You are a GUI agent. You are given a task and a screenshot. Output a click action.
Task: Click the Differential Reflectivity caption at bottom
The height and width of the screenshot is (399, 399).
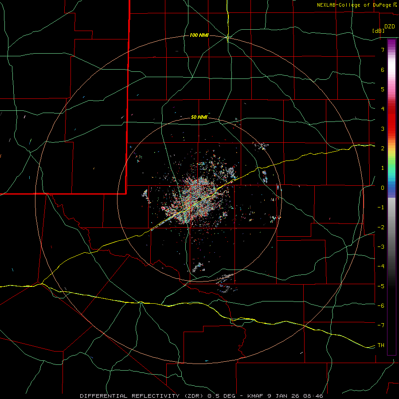click(x=201, y=396)
